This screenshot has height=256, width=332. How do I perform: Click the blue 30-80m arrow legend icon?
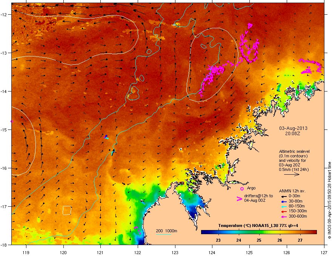(284, 201)
